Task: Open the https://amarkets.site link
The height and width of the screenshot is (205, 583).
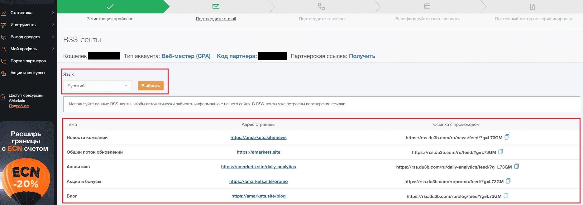Action: click(259, 152)
